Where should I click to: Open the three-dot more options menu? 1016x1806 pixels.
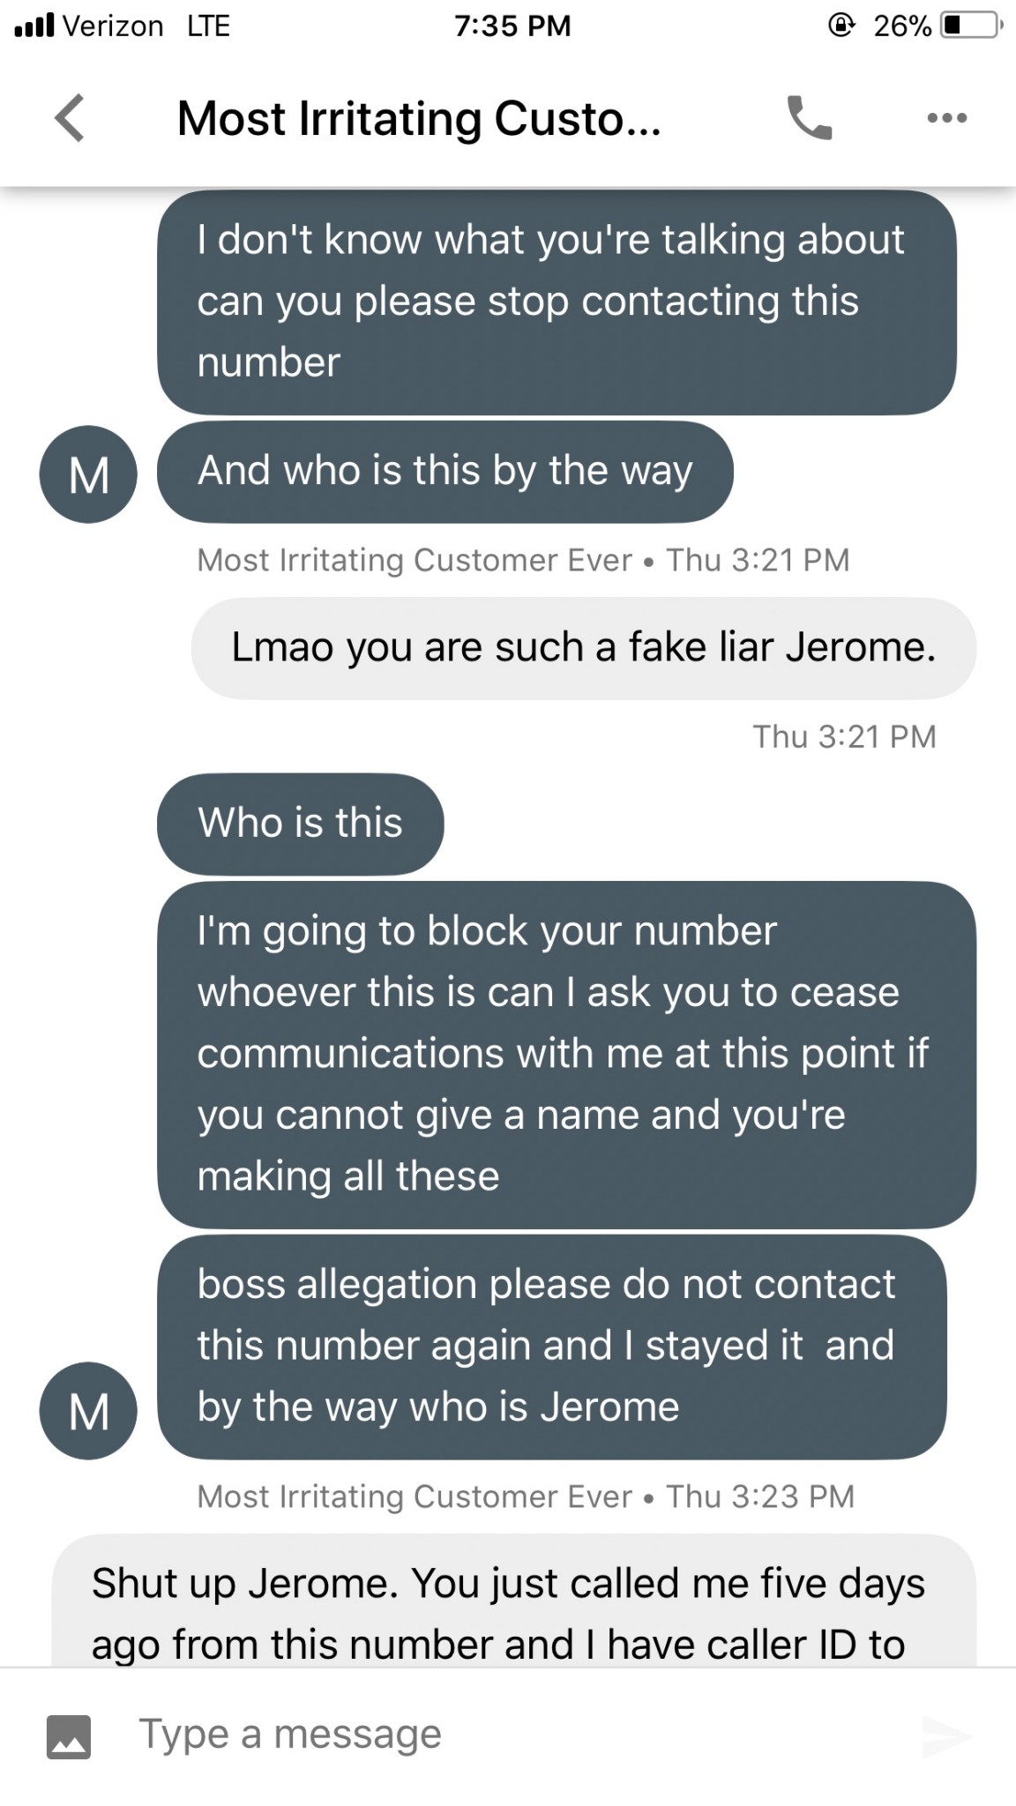(947, 118)
